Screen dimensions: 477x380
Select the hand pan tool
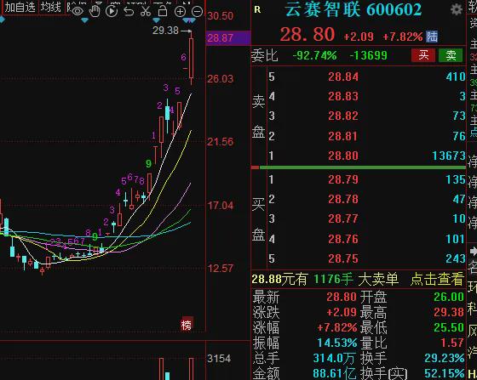(x=95, y=11)
